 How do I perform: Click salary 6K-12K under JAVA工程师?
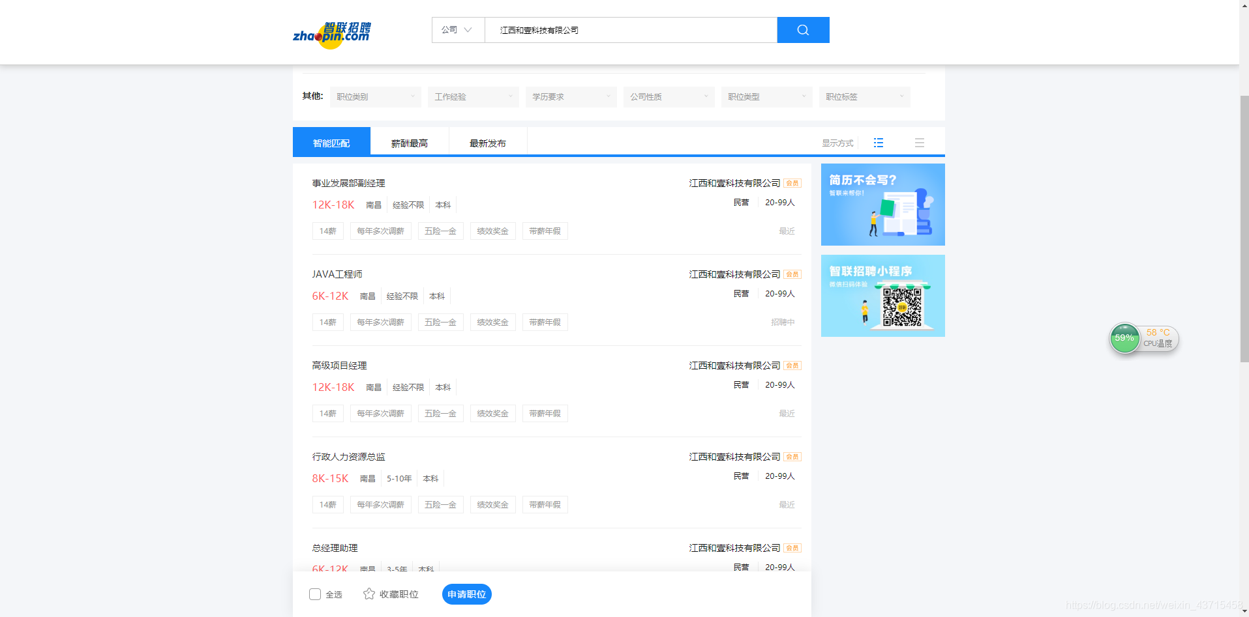[330, 296]
